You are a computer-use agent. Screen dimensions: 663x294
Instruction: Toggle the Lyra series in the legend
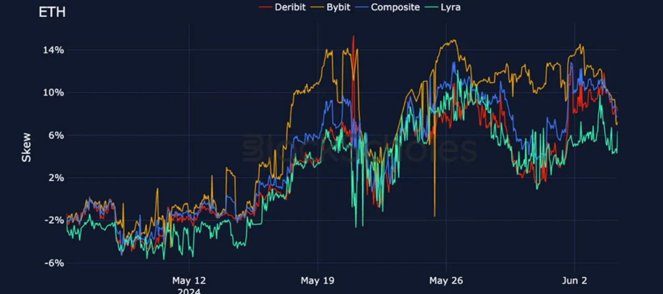click(x=443, y=7)
